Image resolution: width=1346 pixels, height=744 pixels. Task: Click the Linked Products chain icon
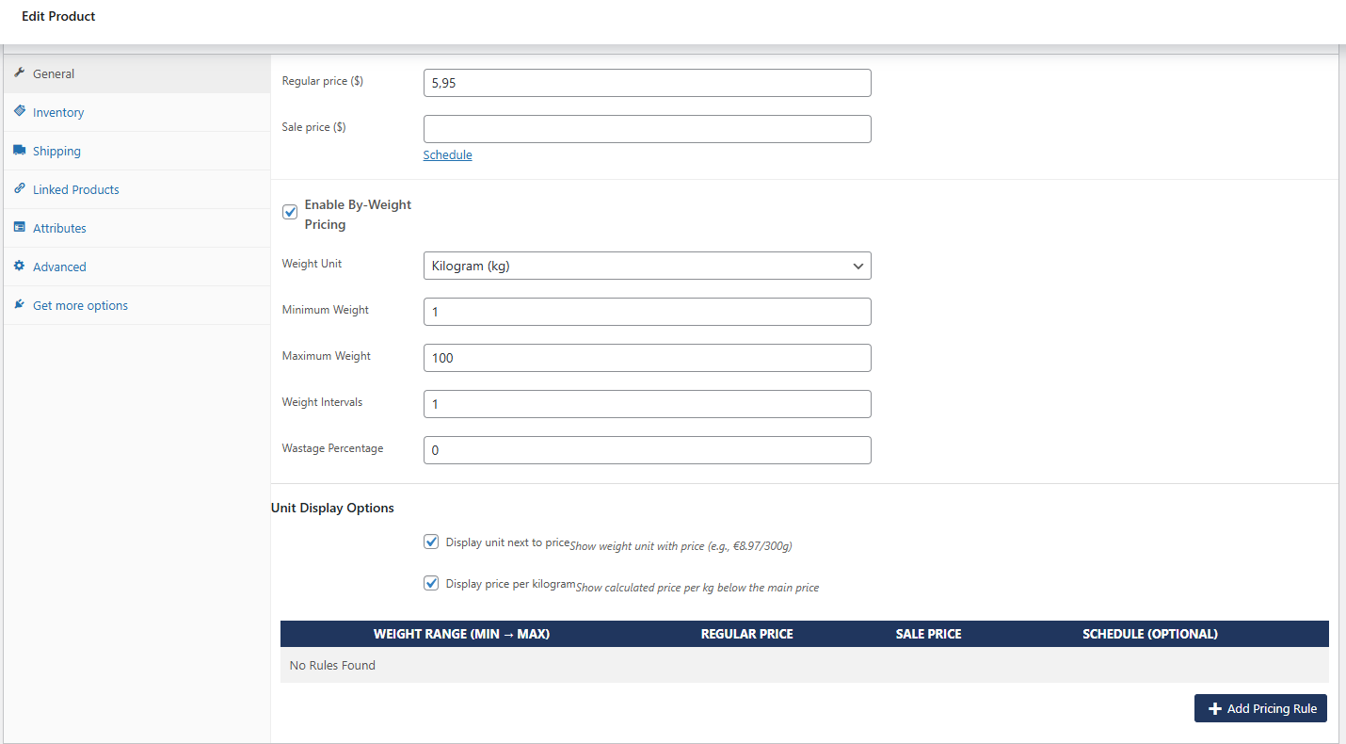point(19,188)
